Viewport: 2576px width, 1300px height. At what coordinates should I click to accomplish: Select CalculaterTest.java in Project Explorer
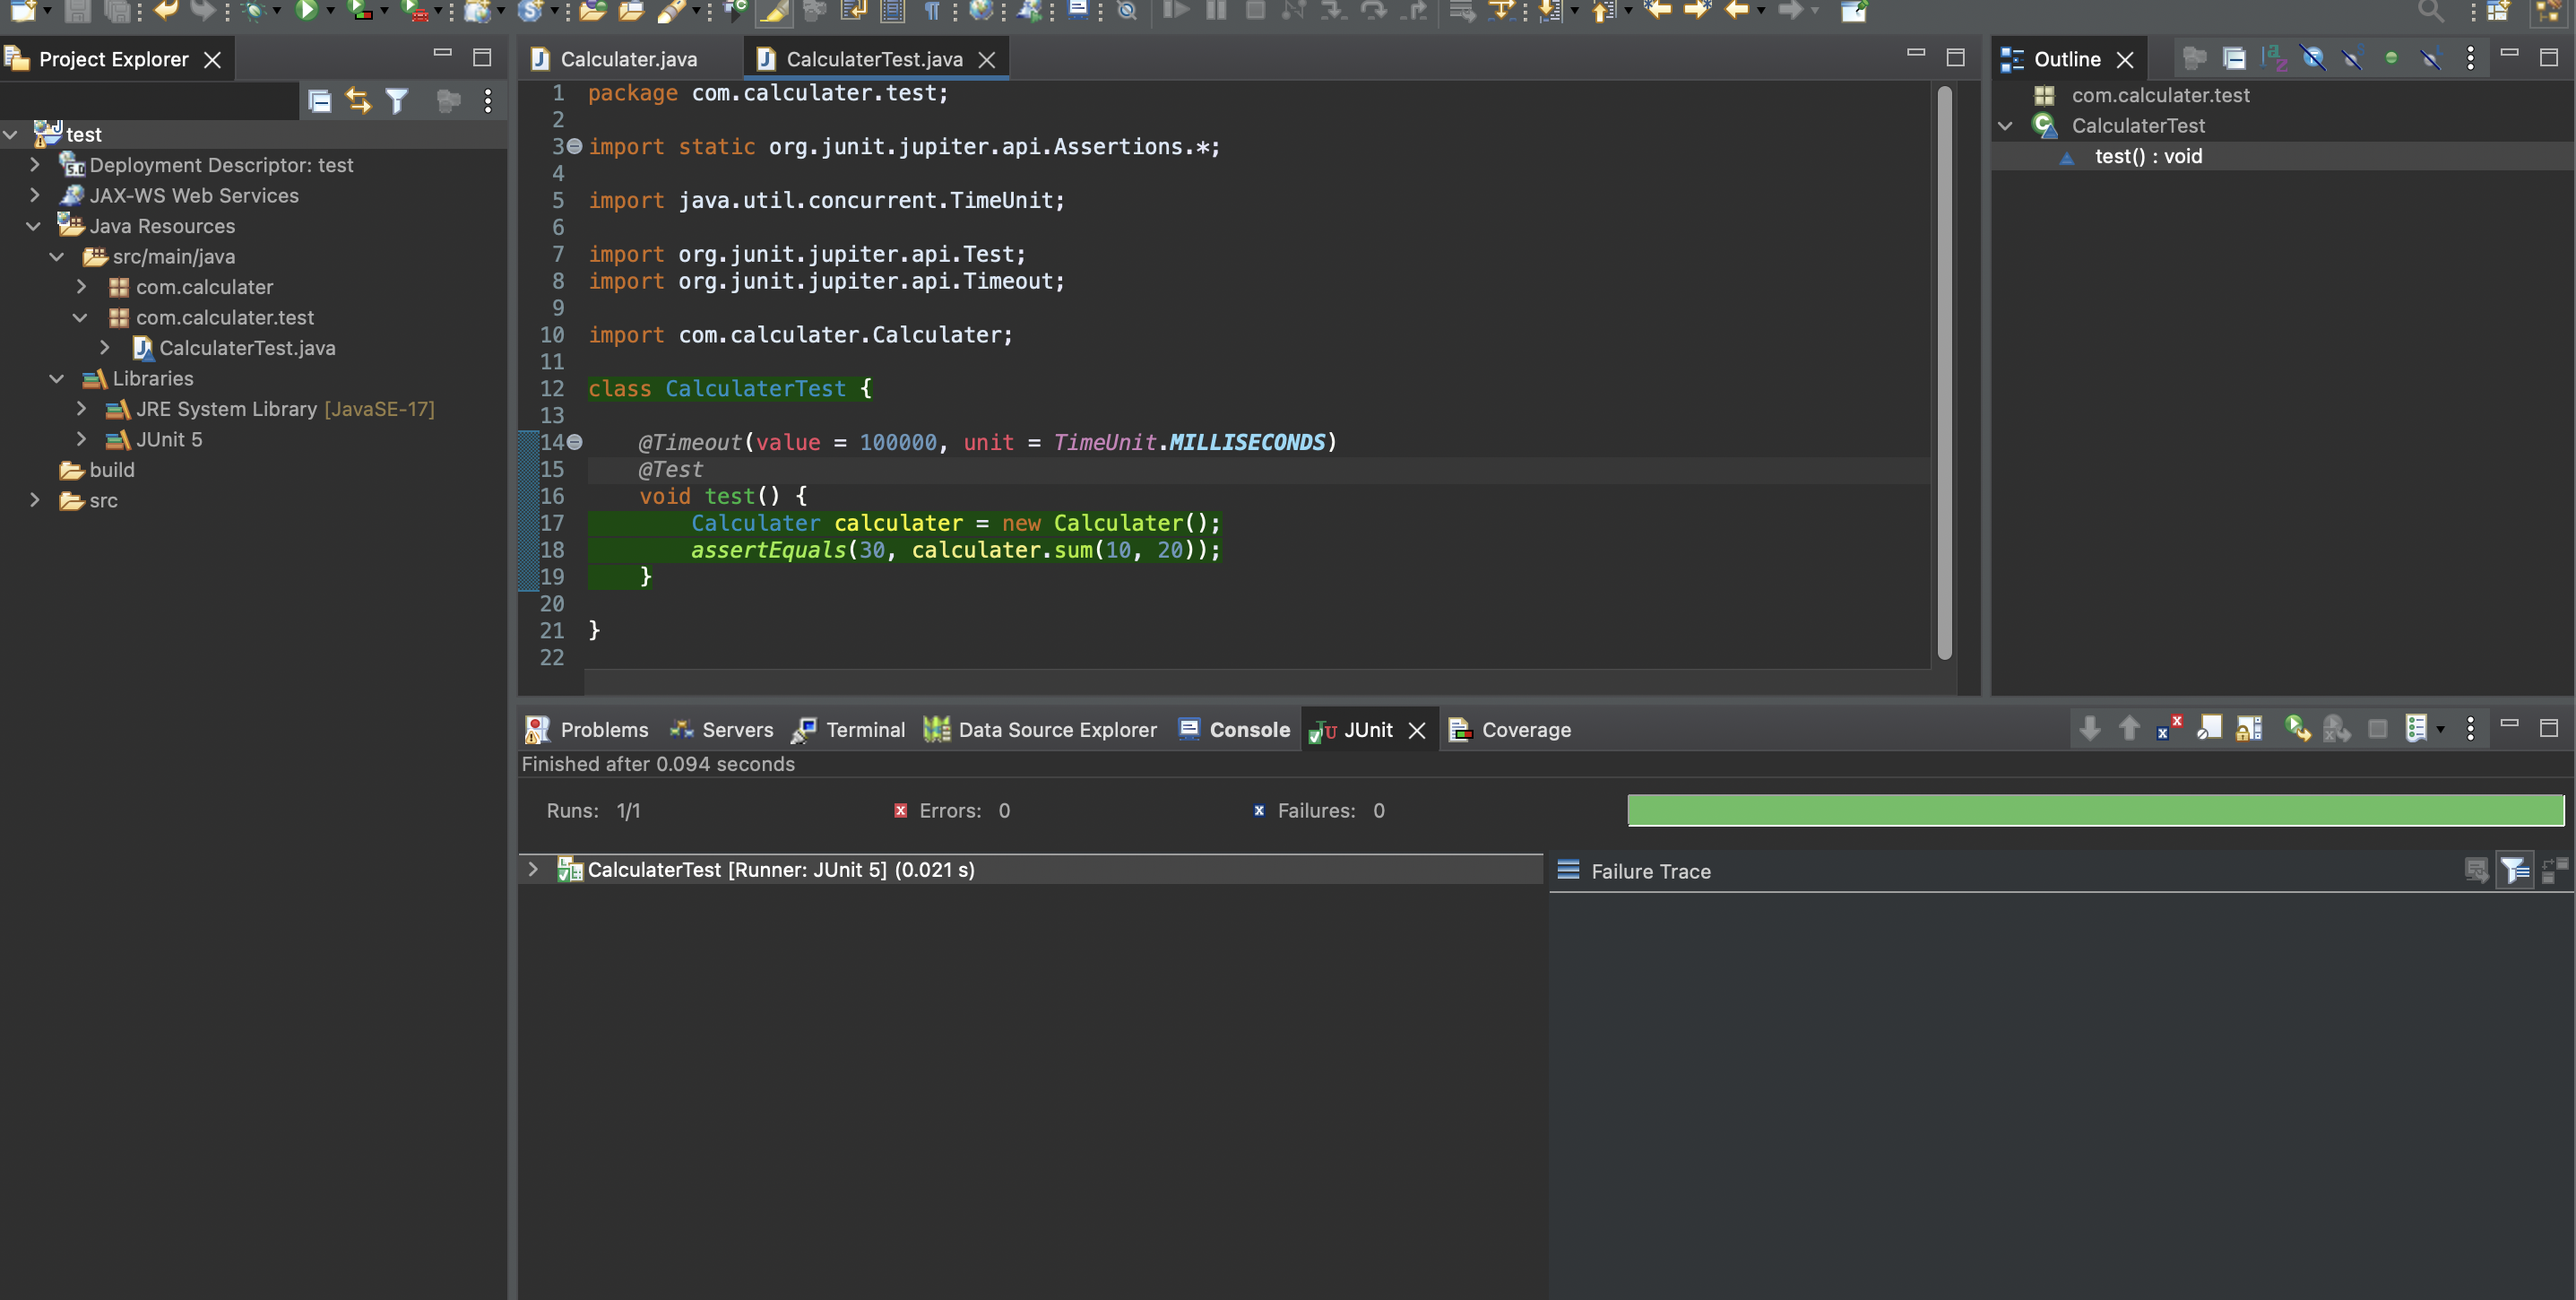(x=246, y=348)
